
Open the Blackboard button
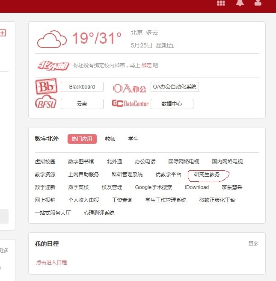click(82, 87)
